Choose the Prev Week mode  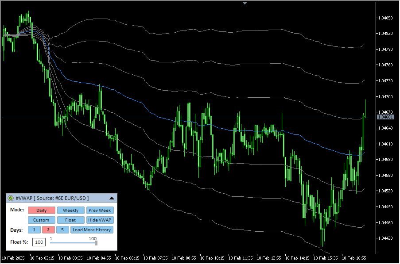coord(100,210)
